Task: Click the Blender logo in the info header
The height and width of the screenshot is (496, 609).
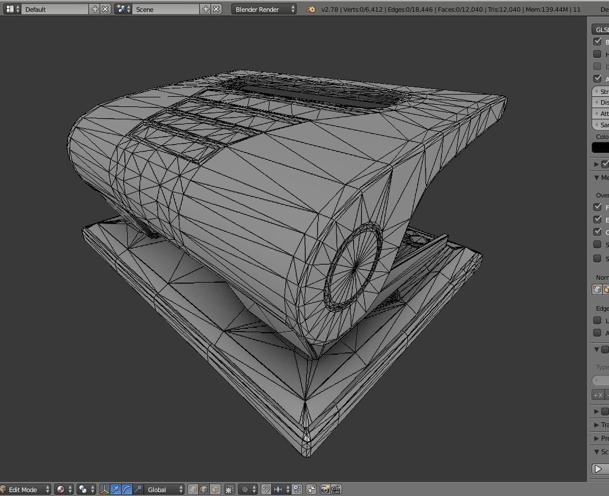Action: 311,9
